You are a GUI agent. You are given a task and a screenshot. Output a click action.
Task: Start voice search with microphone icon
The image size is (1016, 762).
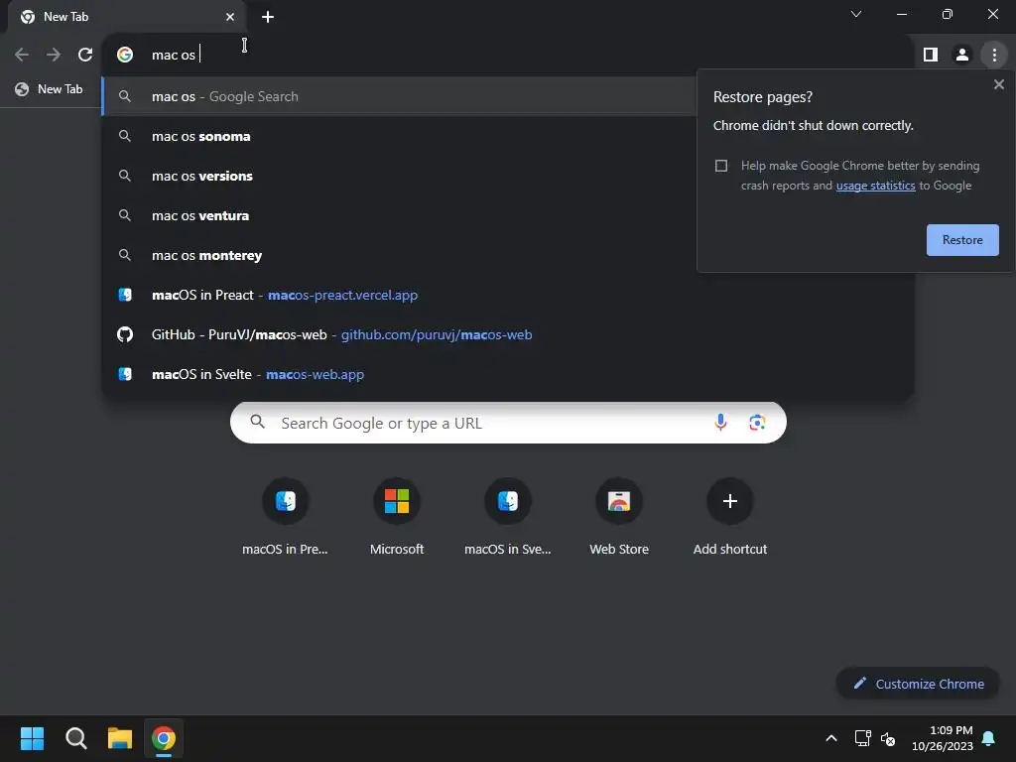[x=720, y=423]
